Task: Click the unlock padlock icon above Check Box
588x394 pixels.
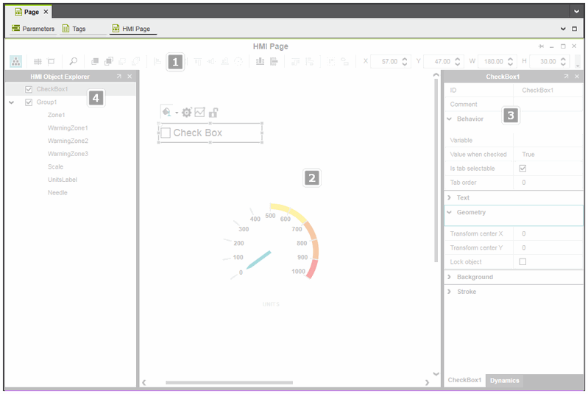Action: 213,113
